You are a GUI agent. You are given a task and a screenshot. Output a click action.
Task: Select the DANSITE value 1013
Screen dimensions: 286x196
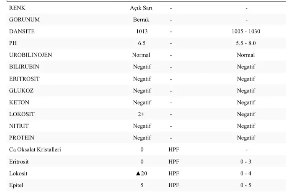[x=142, y=32]
